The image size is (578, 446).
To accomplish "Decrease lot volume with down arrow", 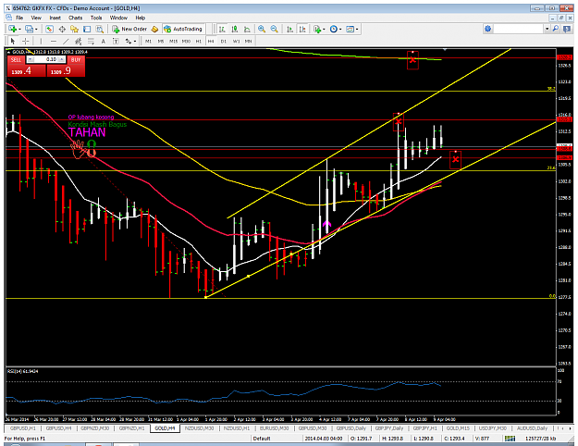I will point(31,59).
